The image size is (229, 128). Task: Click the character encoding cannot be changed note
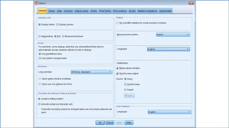[x=76, y=111]
